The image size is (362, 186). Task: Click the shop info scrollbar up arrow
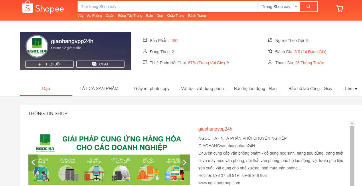pos(352,123)
